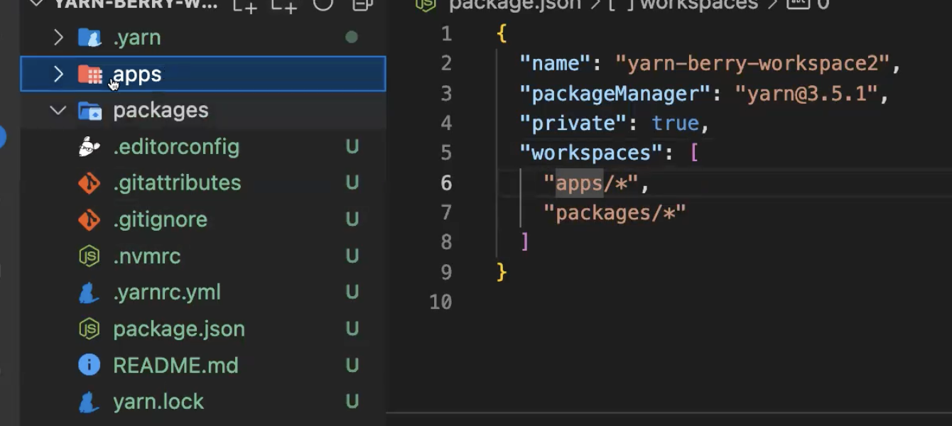The height and width of the screenshot is (426, 952).
Task: Click the U status beside .nvmrc
Action: click(x=352, y=256)
